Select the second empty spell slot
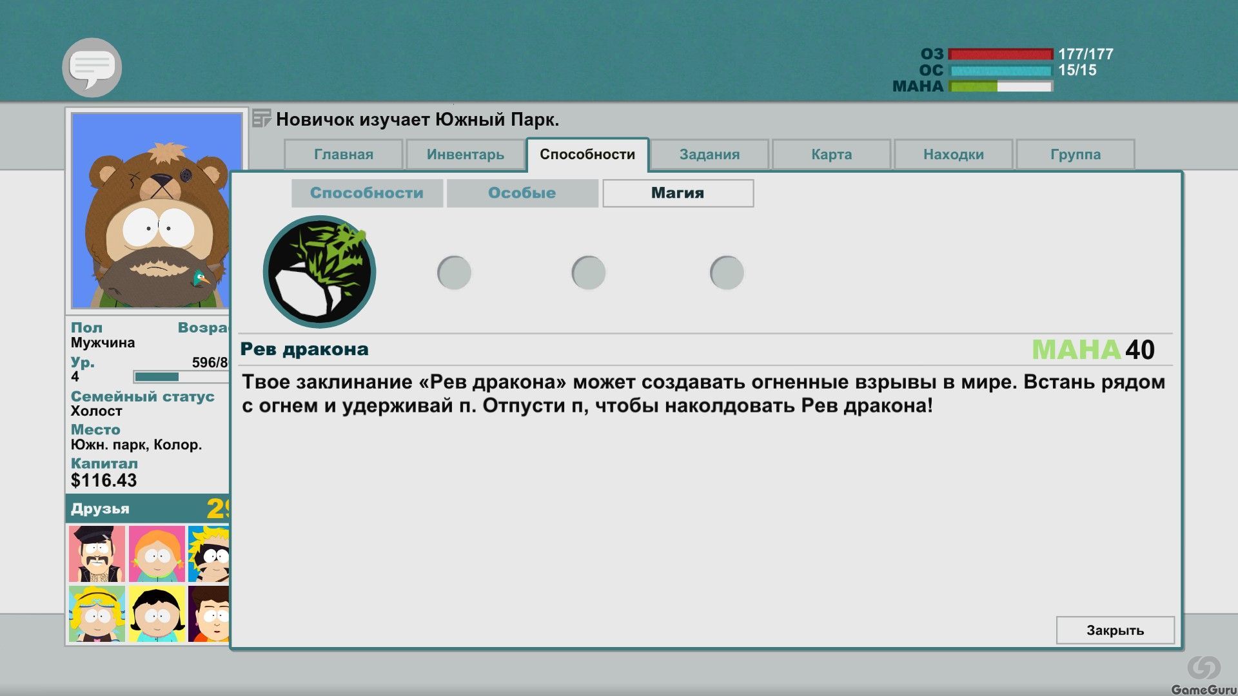The width and height of the screenshot is (1238, 696). [588, 273]
